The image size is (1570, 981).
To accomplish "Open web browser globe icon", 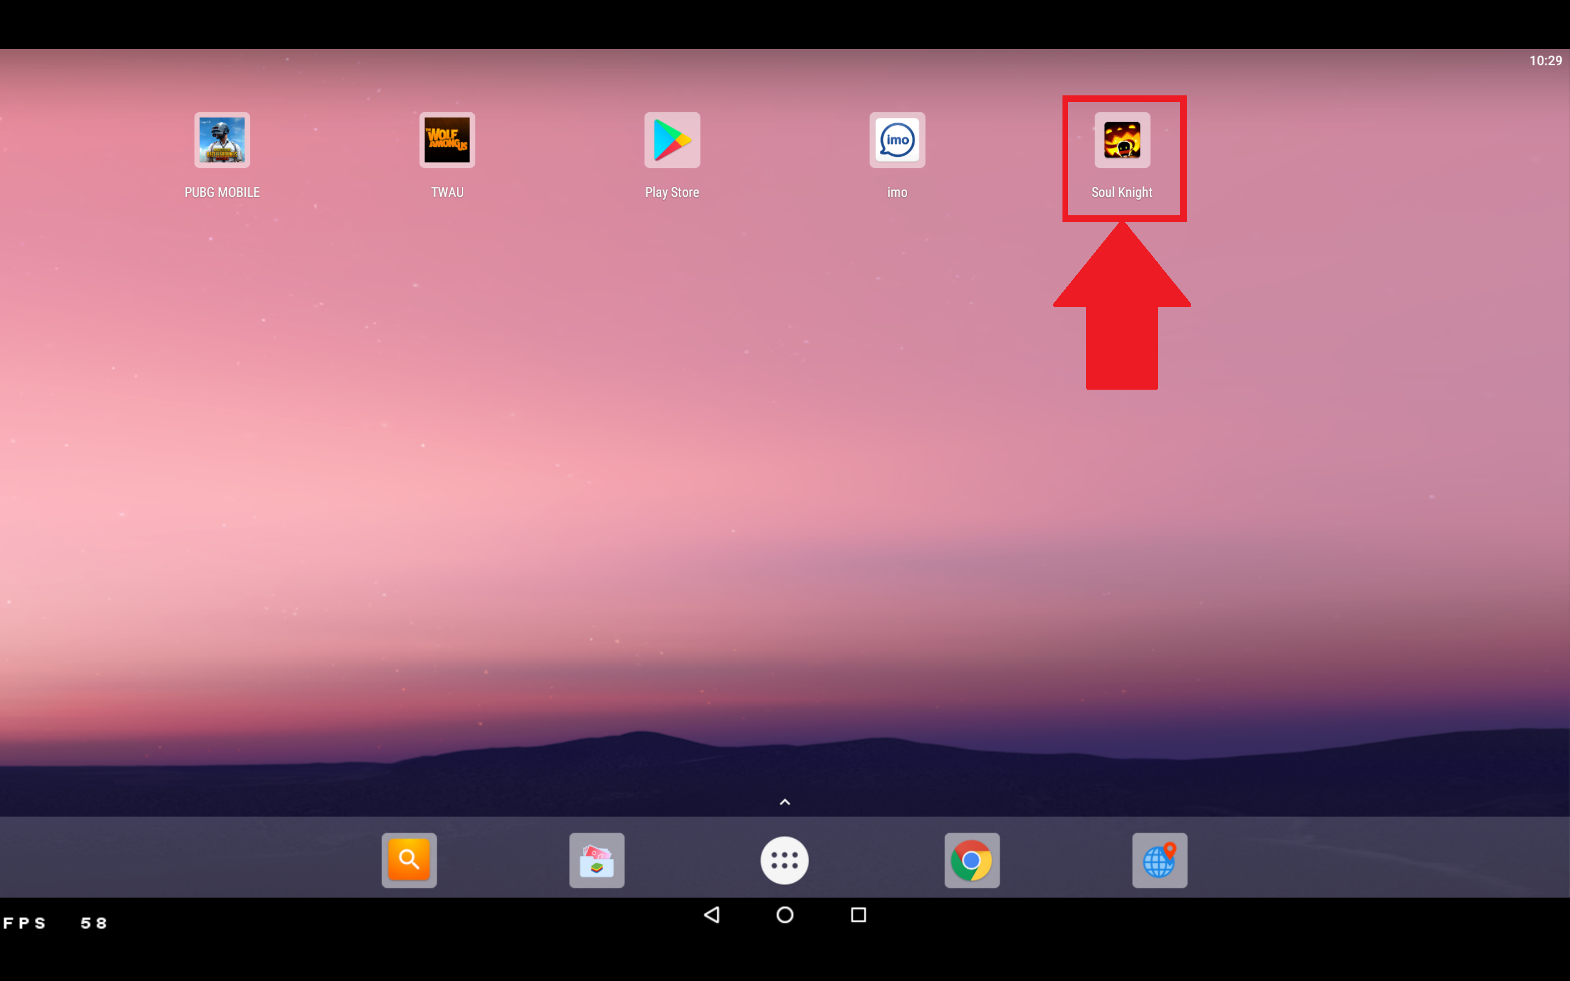I will click(x=1158, y=860).
